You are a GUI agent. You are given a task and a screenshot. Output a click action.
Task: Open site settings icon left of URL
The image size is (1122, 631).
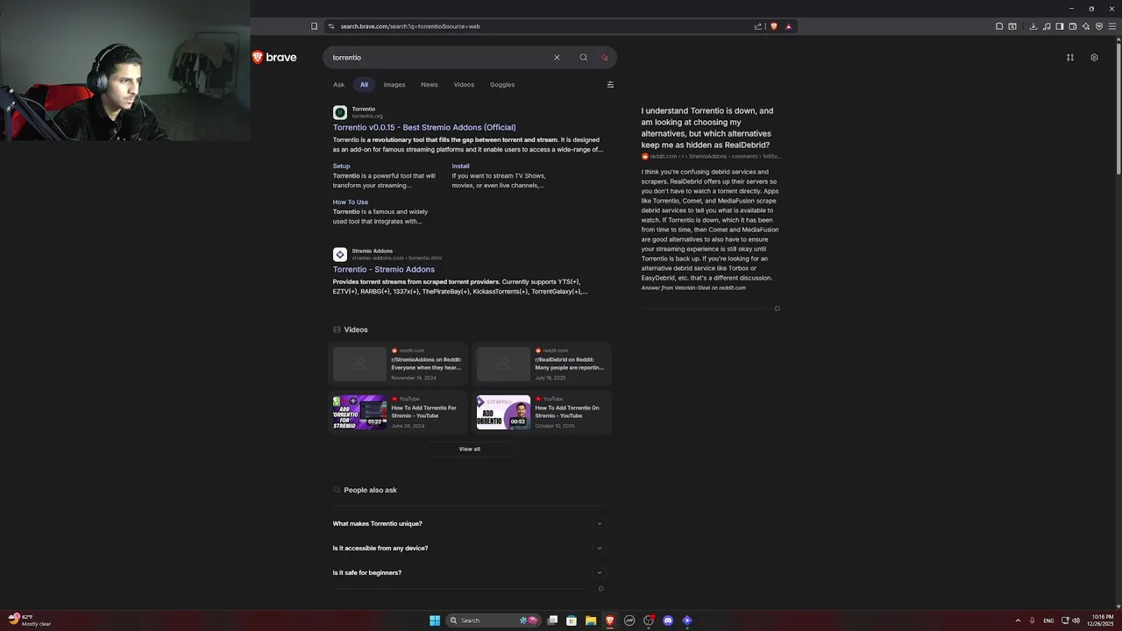[x=331, y=26]
